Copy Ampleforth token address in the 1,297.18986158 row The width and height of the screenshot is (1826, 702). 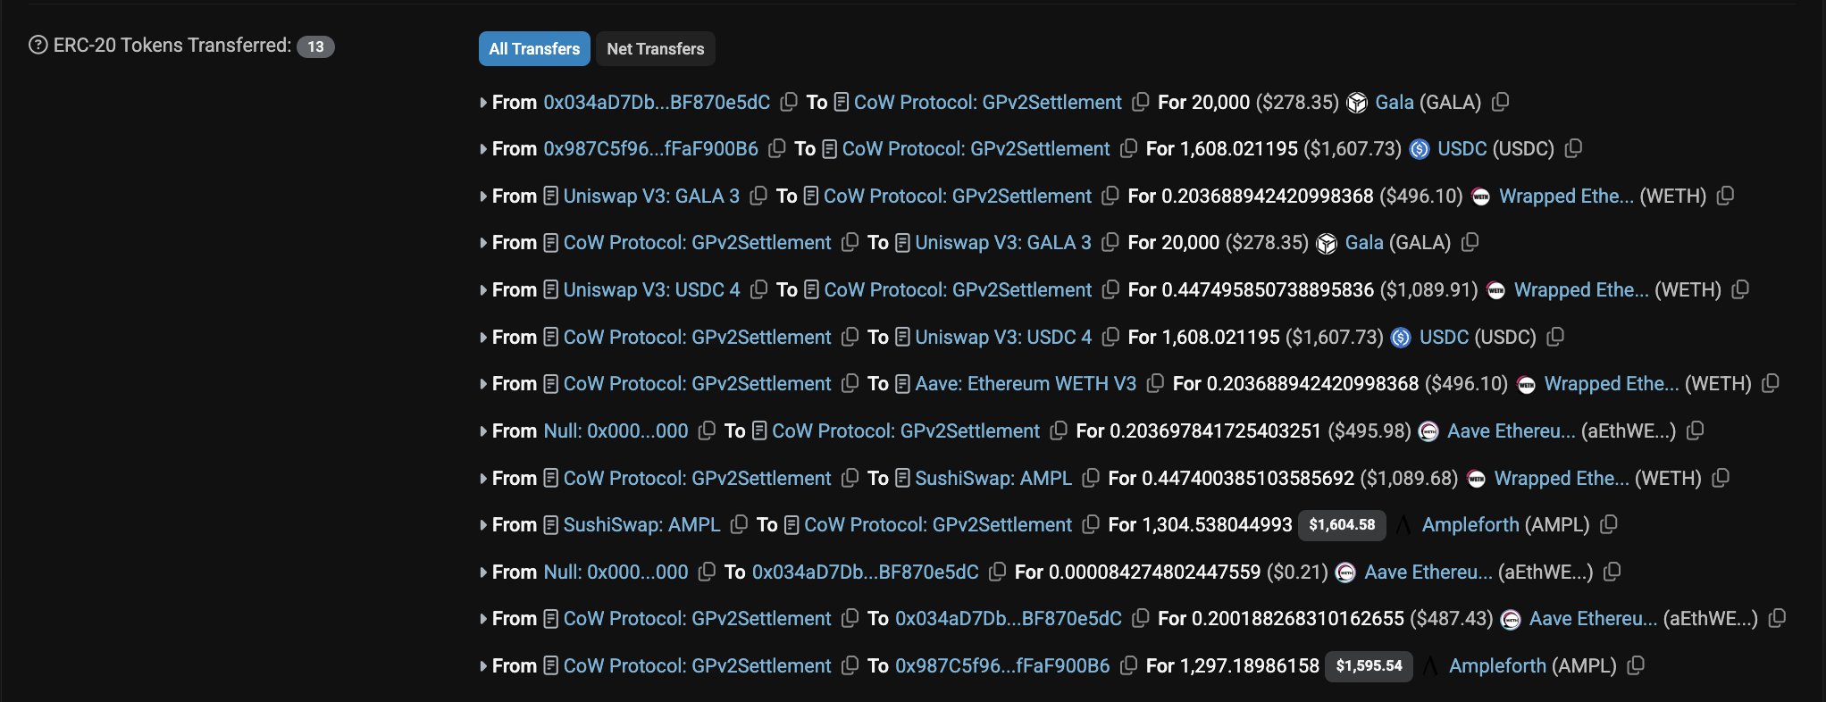1636,665
